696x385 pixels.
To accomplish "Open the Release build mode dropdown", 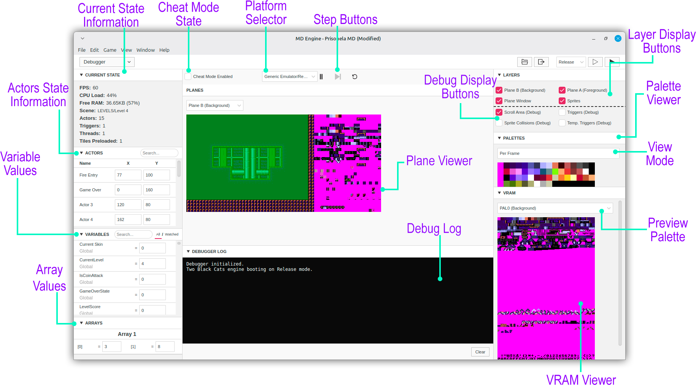I will pyautogui.click(x=571, y=62).
